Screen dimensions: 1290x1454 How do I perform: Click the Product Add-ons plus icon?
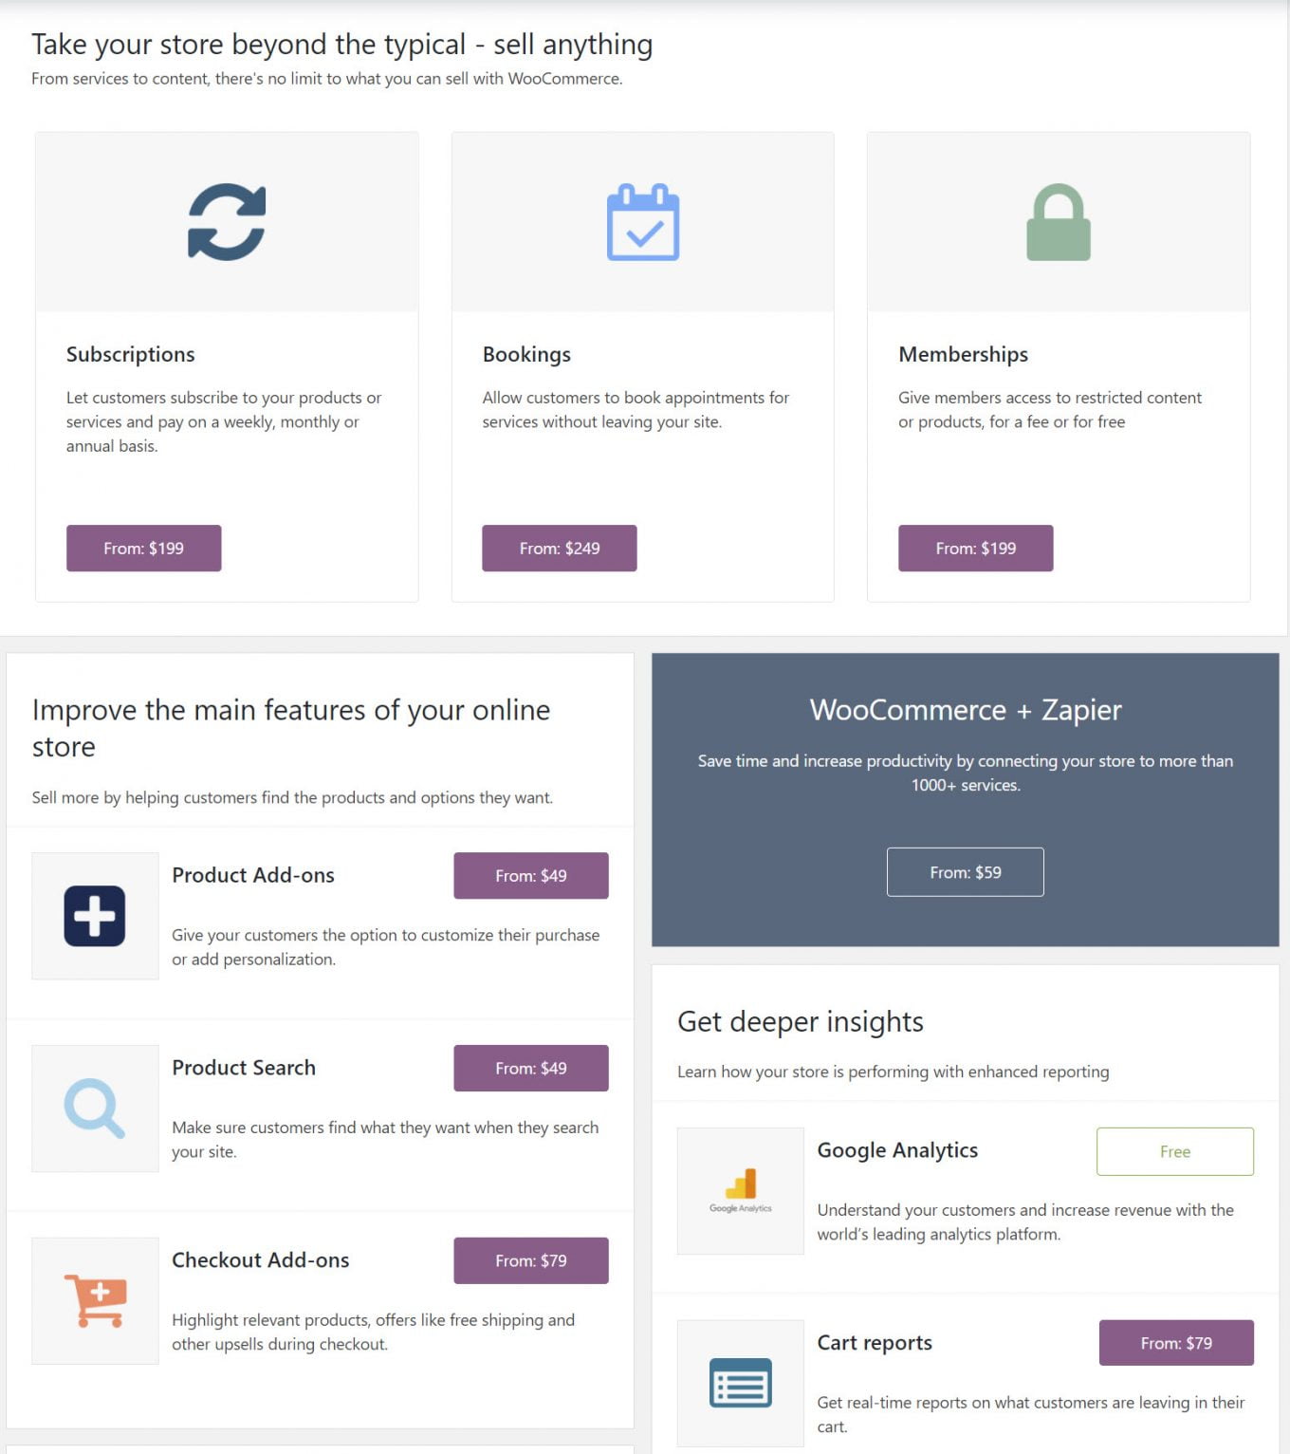click(x=94, y=914)
